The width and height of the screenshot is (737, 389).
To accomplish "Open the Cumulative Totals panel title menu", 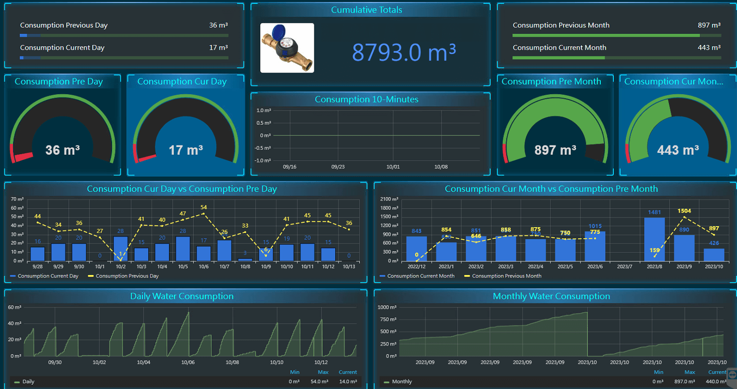I will (366, 10).
